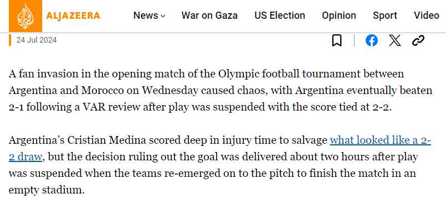
Task: Click the 24 Jul 2024 date
Action: pyautogui.click(x=37, y=40)
